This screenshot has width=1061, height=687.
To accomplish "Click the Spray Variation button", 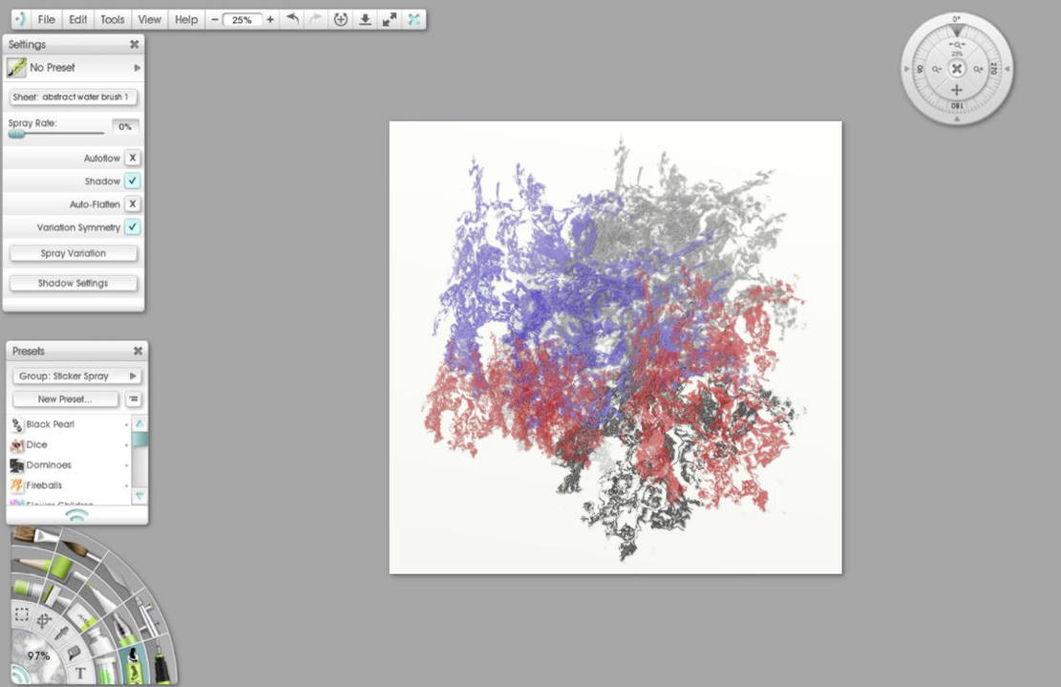I will [x=73, y=252].
